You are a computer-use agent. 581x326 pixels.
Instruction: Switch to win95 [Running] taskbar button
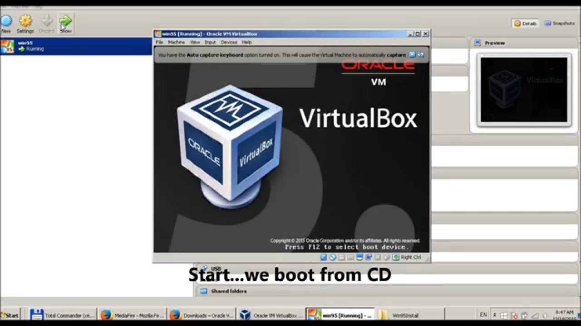pos(341,315)
